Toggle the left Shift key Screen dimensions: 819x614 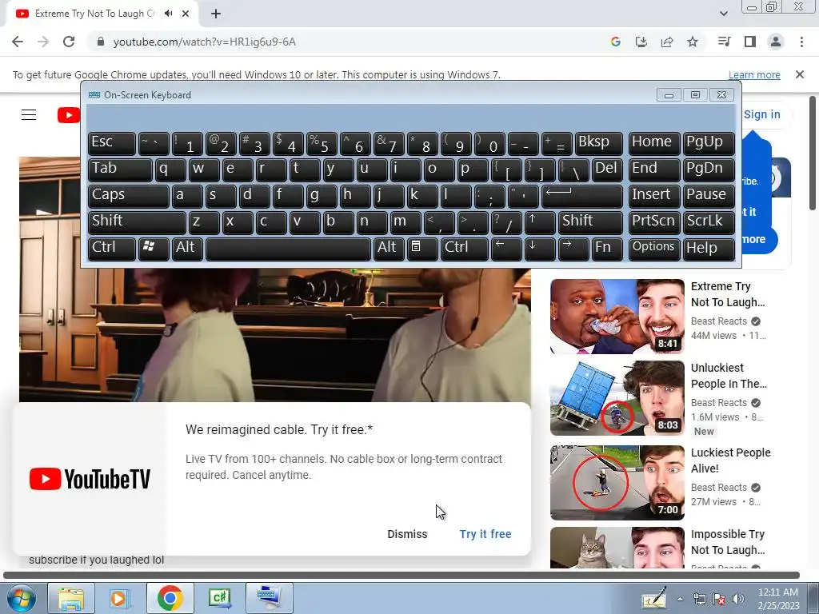point(137,221)
